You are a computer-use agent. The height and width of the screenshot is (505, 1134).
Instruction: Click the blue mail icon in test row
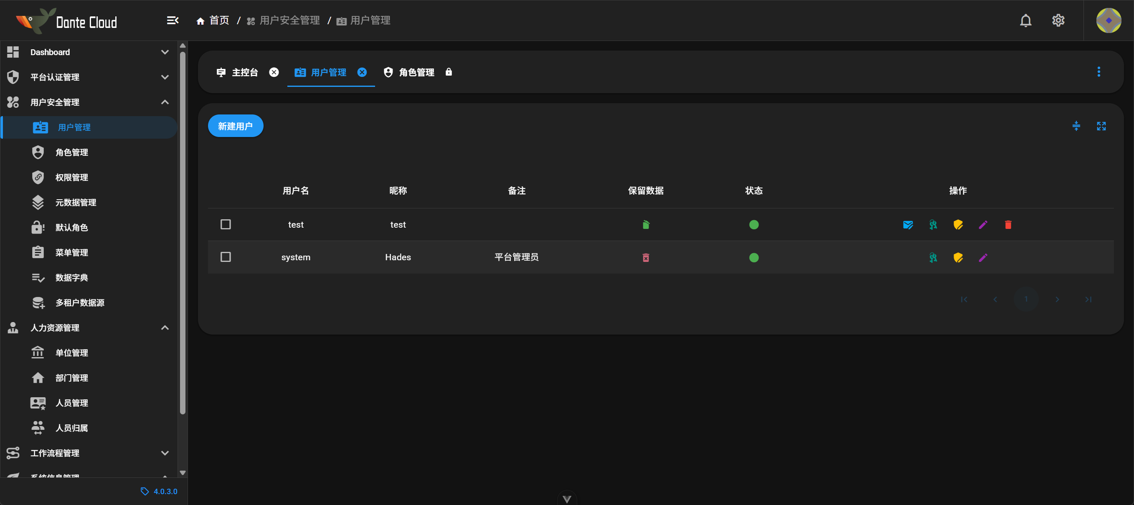[x=907, y=225]
